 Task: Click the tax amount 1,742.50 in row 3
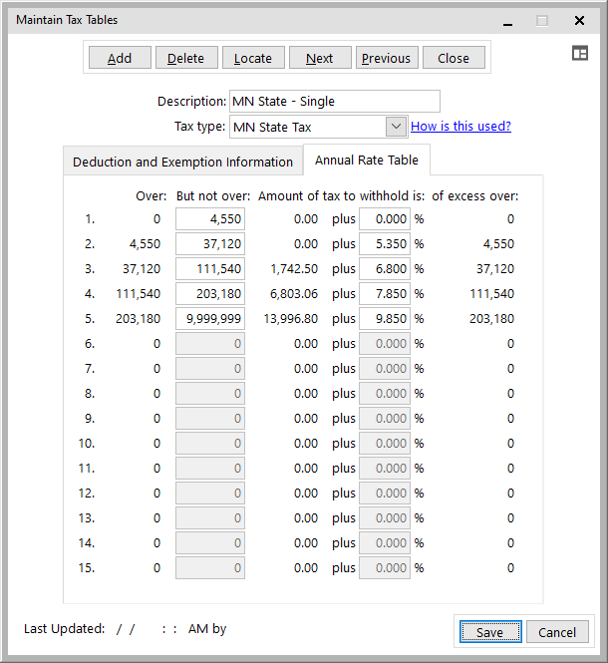click(x=294, y=269)
